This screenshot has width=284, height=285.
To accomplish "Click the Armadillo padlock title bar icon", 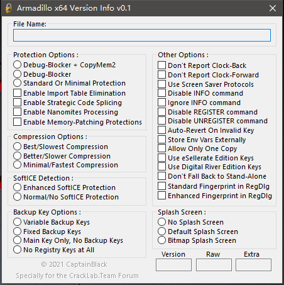I will click(x=9, y=8).
